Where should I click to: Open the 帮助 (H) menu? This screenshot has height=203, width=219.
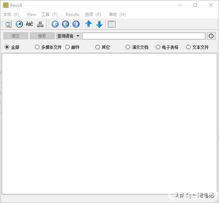[117, 14]
